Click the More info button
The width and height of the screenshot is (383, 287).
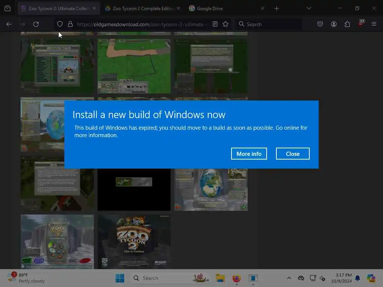(249, 154)
